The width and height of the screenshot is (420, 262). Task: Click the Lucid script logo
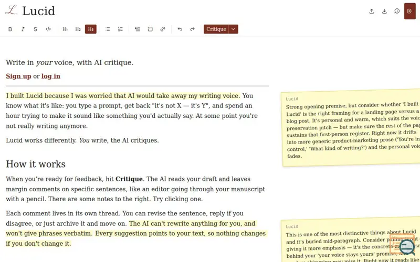(x=11, y=10)
